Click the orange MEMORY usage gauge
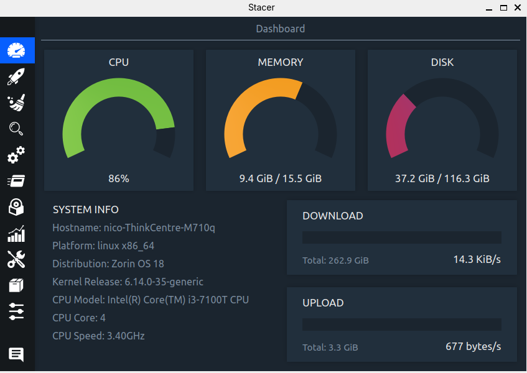The width and height of the screenshot is (527, 373). click(x=281, y=118)
